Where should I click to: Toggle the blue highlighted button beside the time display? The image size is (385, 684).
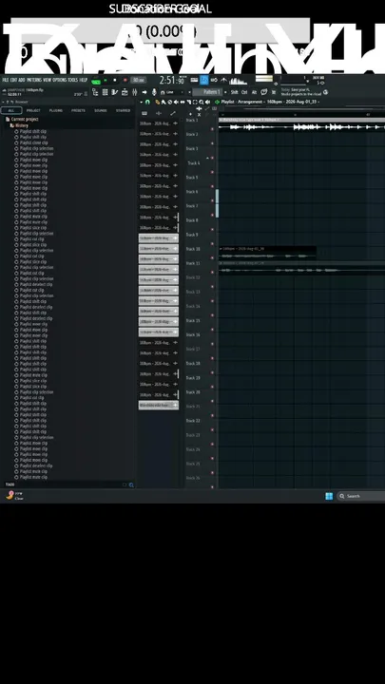pos(204,80)
